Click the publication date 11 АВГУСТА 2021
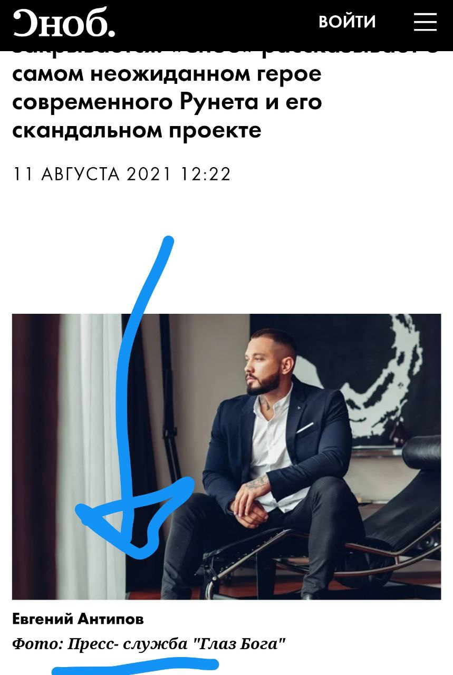This screenshot has width=453, height=675. click(x=92, y=174)
